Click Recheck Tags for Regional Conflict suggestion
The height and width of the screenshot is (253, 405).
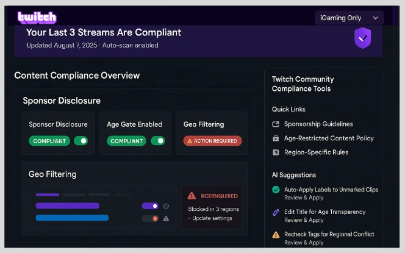point(329,234)
